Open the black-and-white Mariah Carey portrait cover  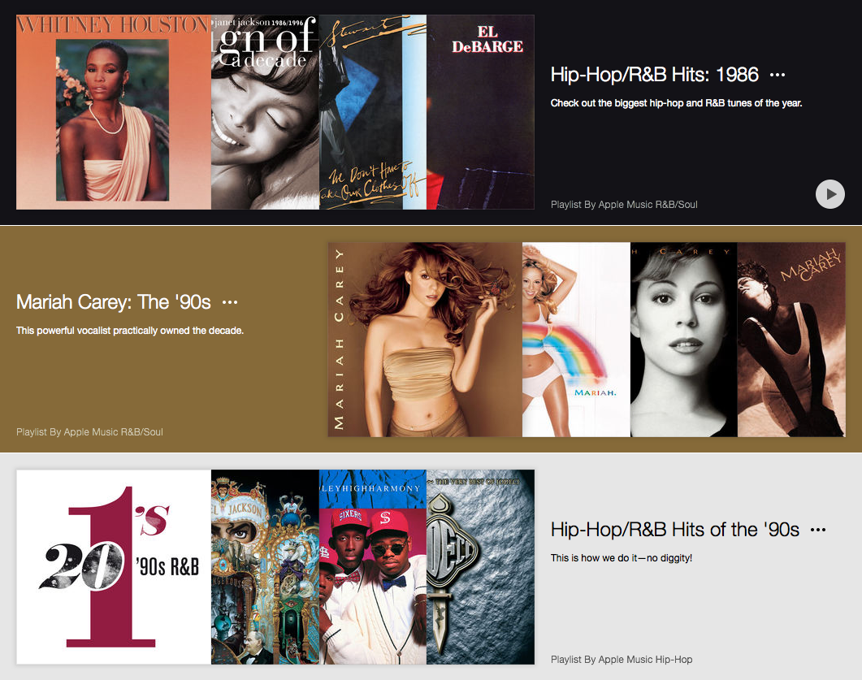tap(684, 340)
